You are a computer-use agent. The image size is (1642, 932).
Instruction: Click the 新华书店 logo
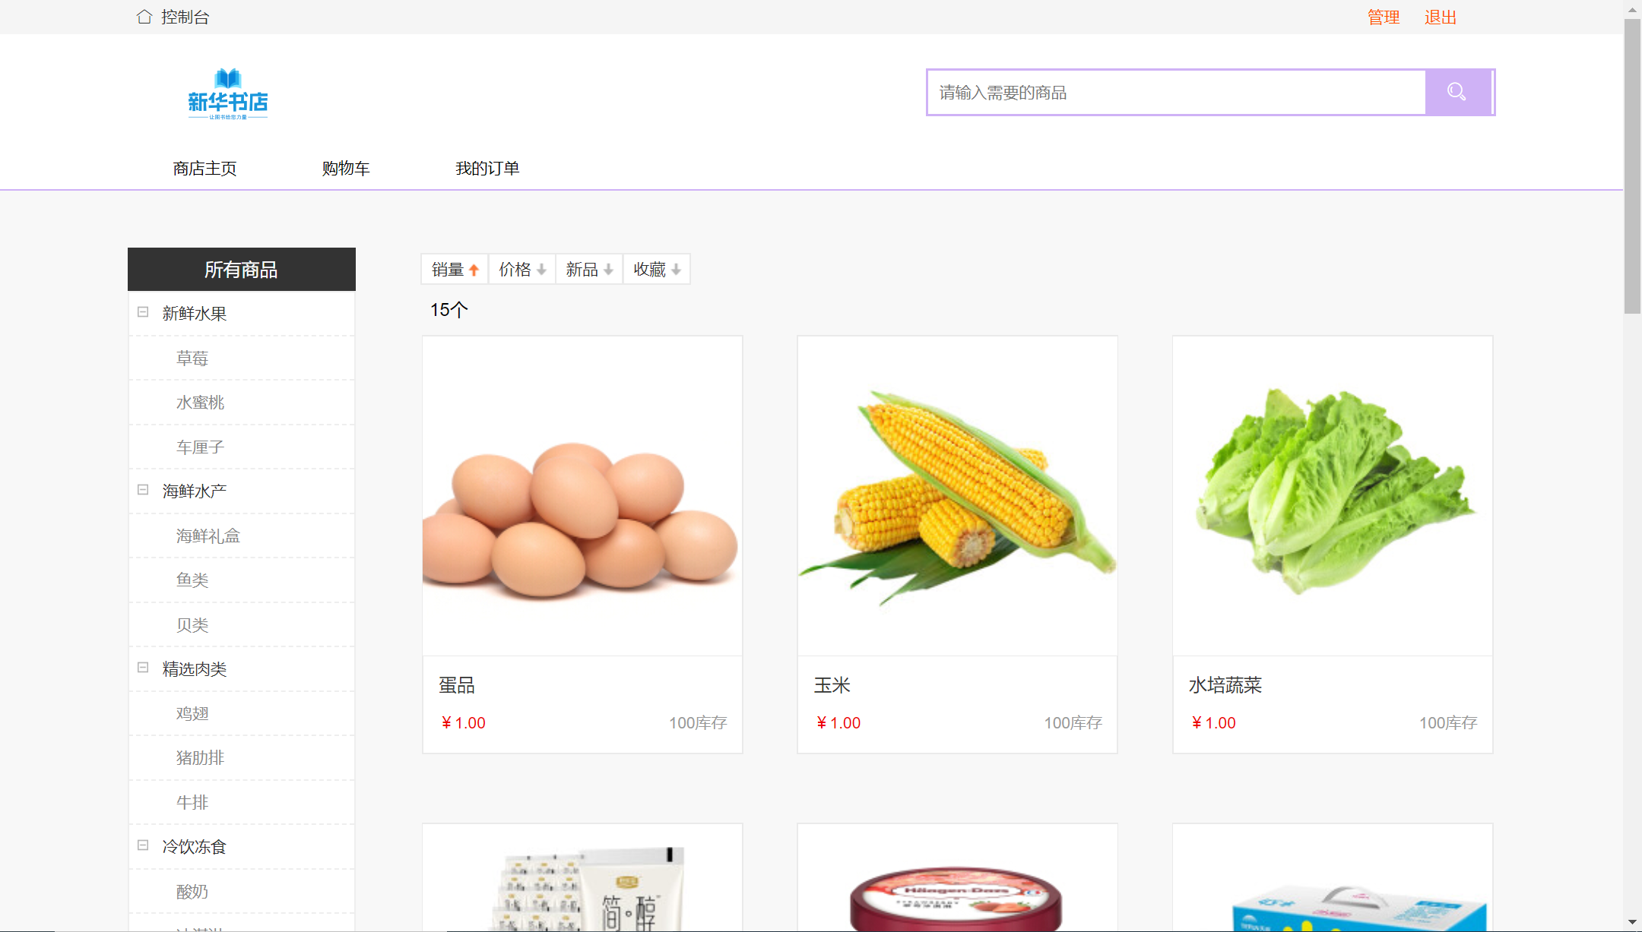pyautogui.click(x=227, y=94)
